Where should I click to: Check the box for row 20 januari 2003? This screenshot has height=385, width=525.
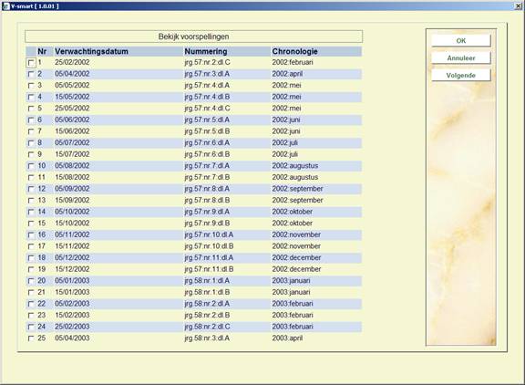coord(31,281)
